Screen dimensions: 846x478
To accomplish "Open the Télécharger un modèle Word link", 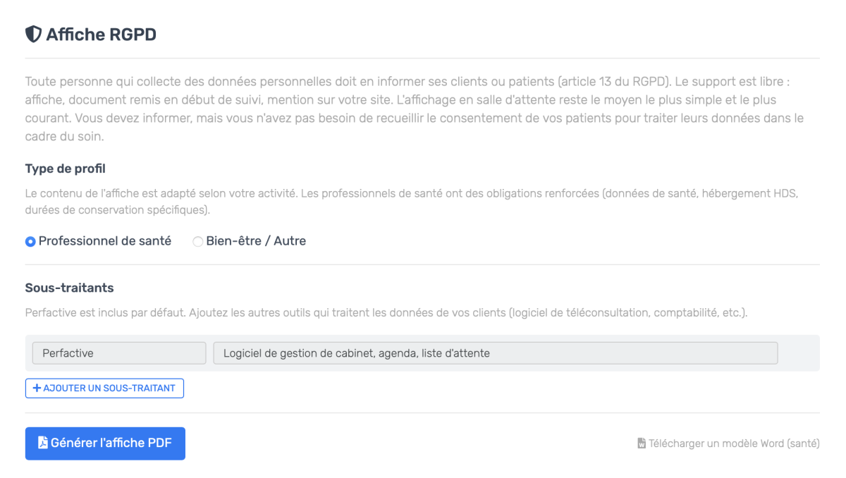I will pos(733,444).
